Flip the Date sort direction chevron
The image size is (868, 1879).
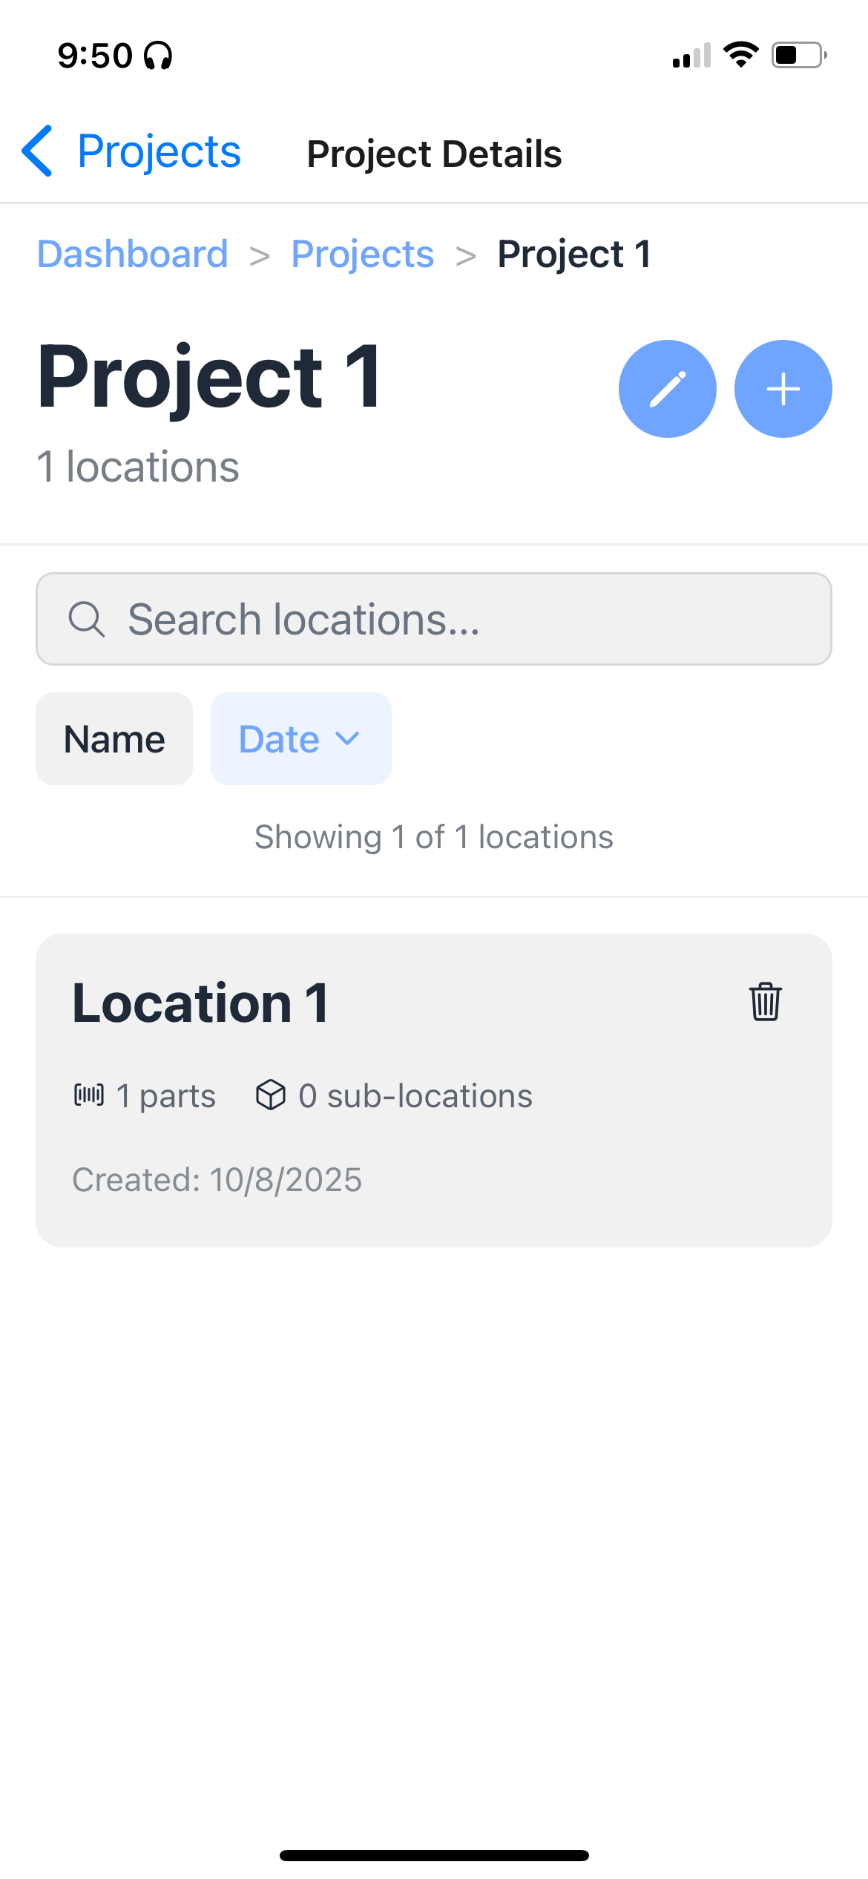point(347,738)
